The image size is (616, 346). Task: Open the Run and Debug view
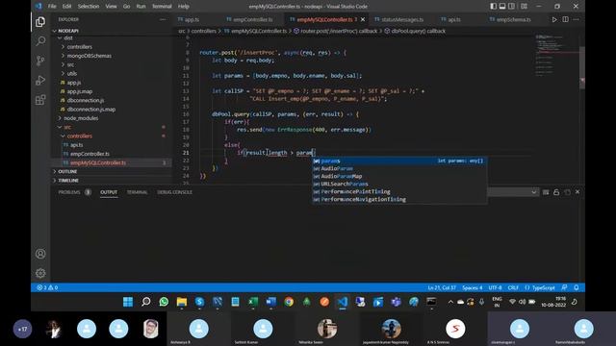[x=40, y=80]
